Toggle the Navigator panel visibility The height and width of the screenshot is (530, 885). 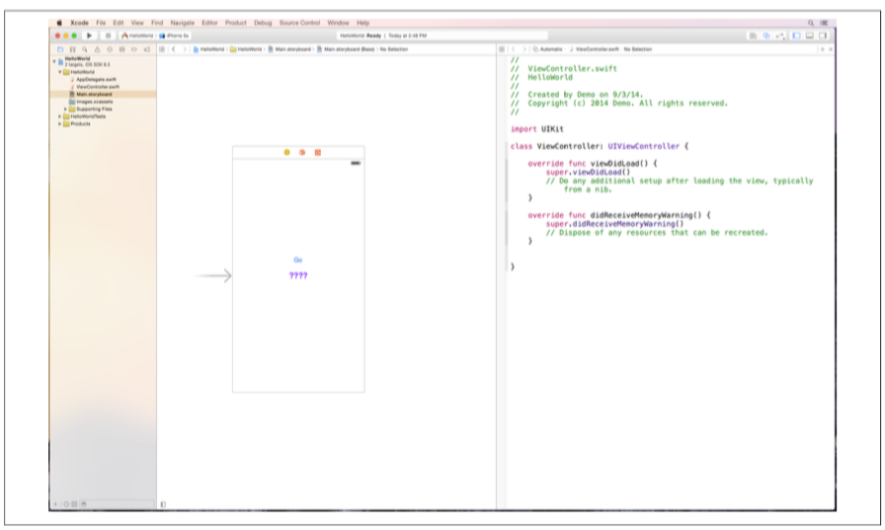[x=796, y=36]
